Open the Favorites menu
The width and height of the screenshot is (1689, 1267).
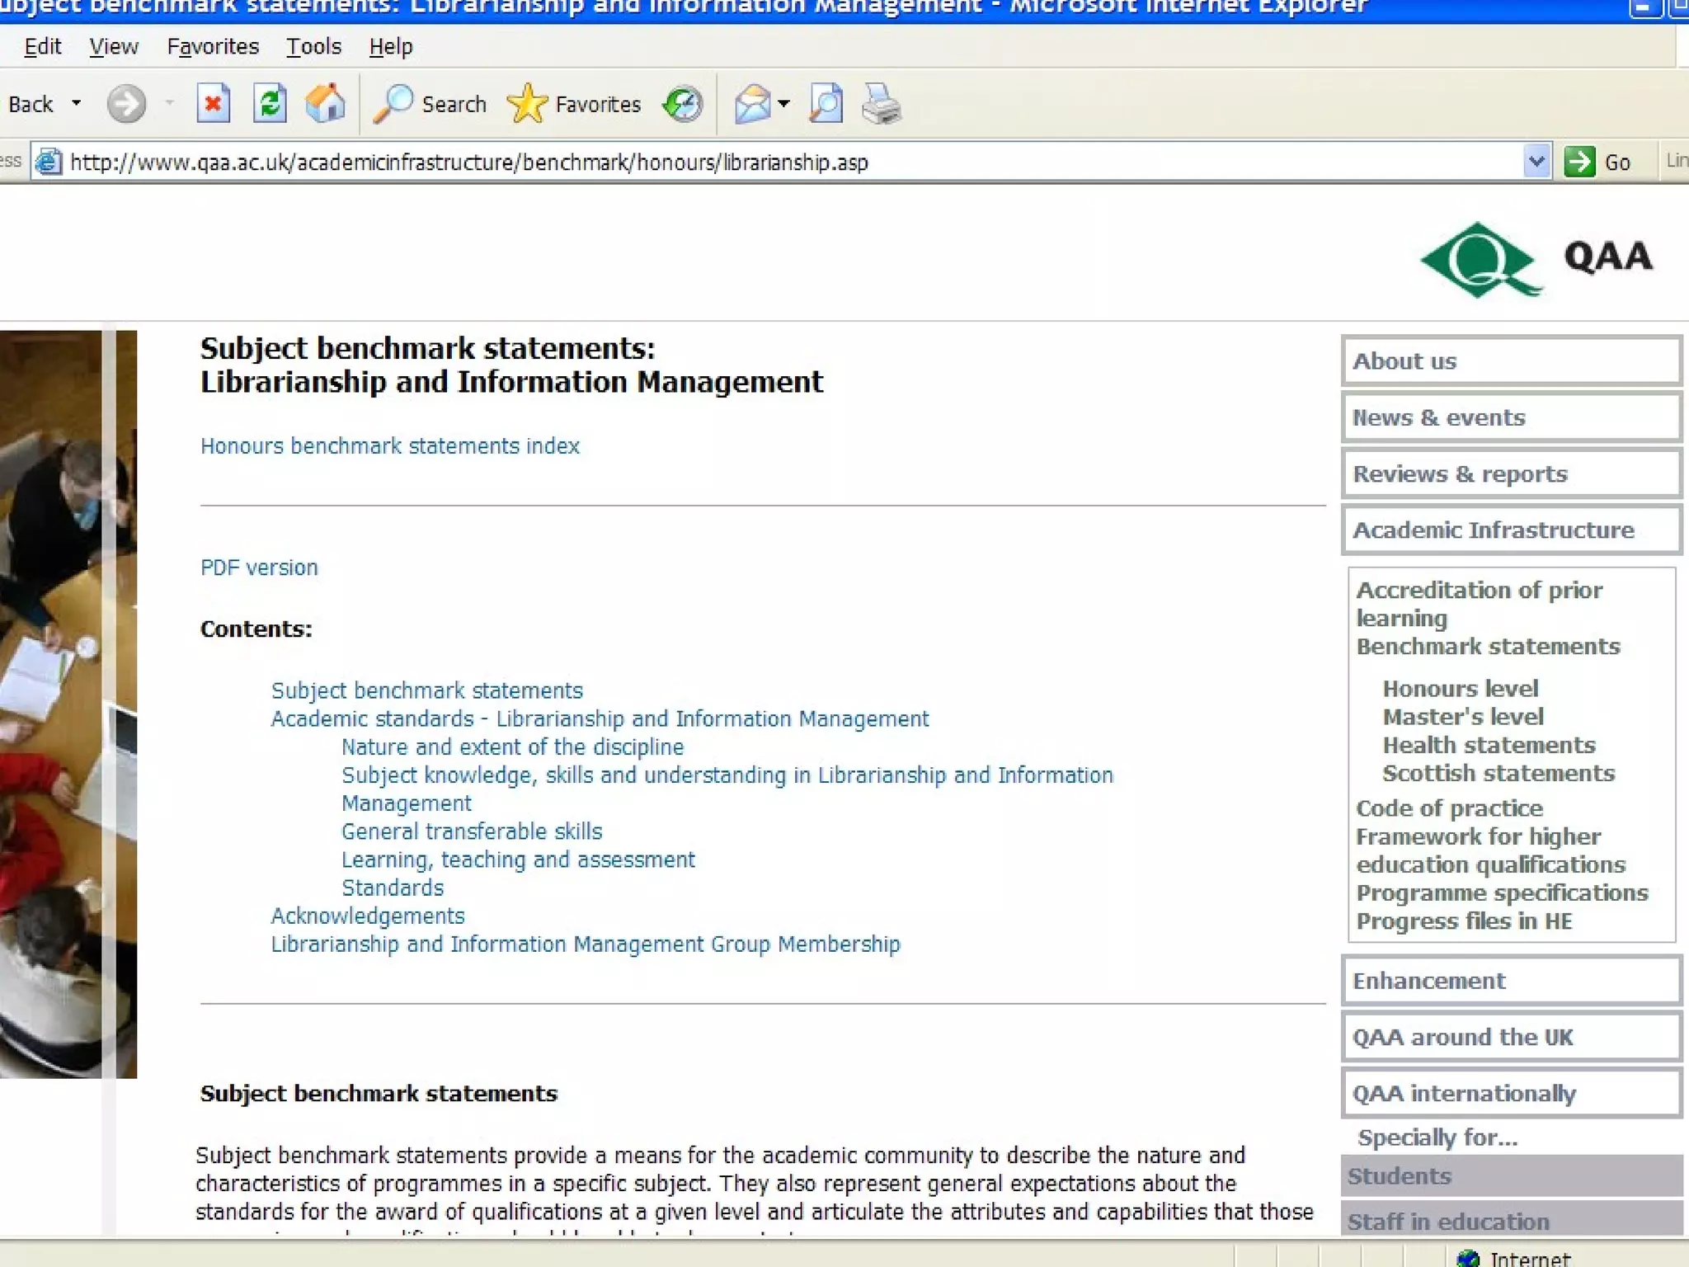pos(213,46)
